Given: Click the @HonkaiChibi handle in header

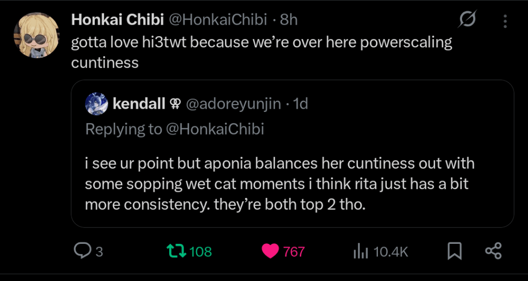Looking at the screenshot, I should tap(218, 20).
